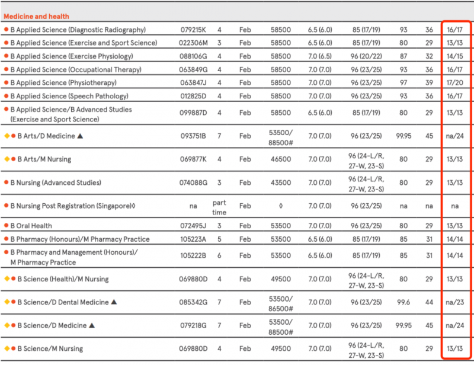Click course code 093751B

point(193,136)
